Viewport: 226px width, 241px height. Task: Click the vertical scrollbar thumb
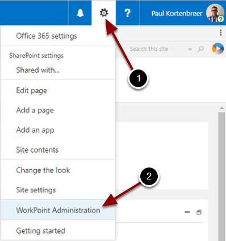[x=222, y=176]
